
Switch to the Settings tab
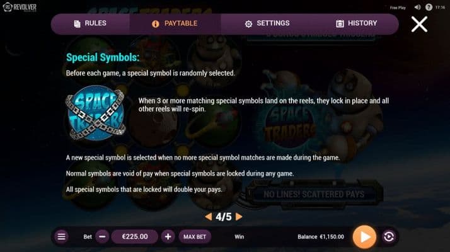pos(267,23)
